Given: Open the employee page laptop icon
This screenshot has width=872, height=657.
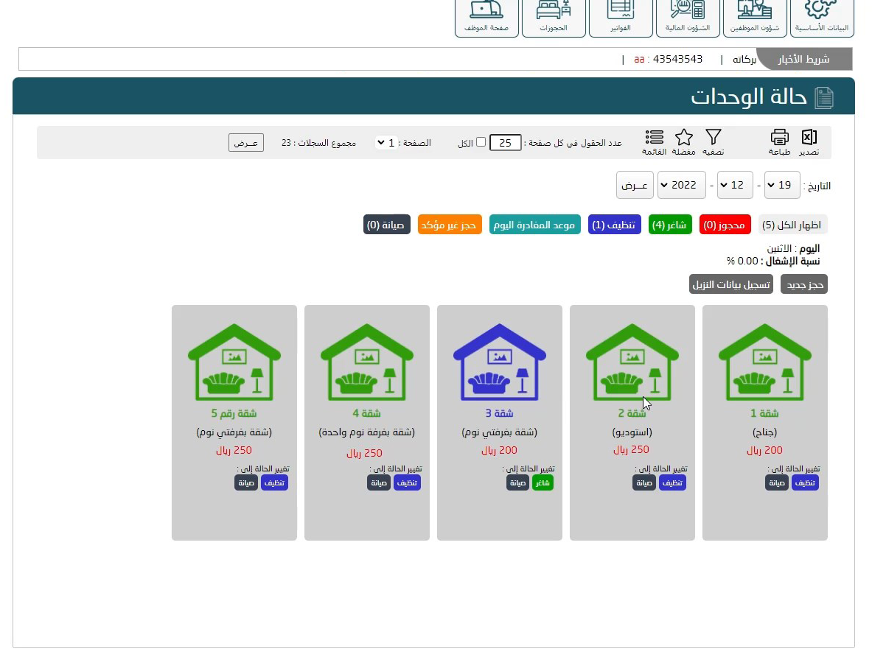Looking at the screenshot, I should pos(486,10).
